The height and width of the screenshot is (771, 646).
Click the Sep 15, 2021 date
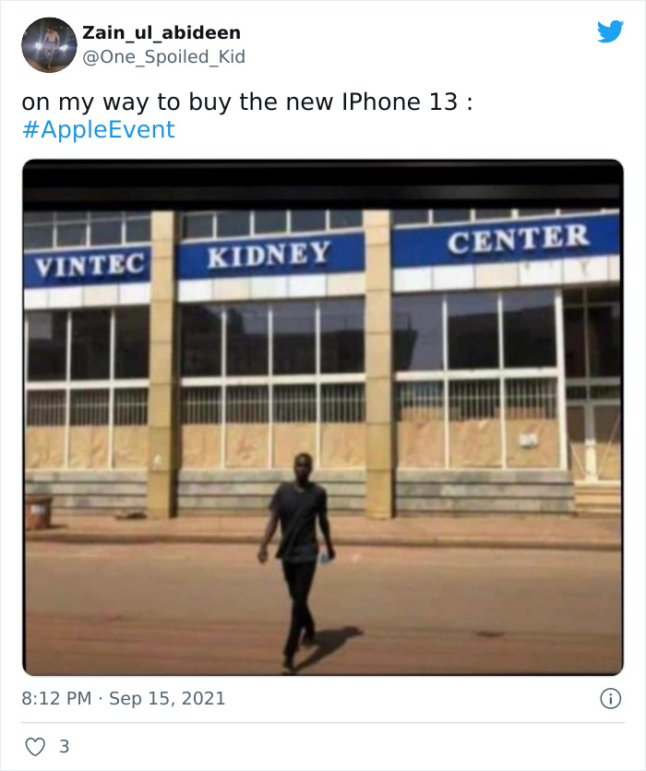click(x=167, y=698)
